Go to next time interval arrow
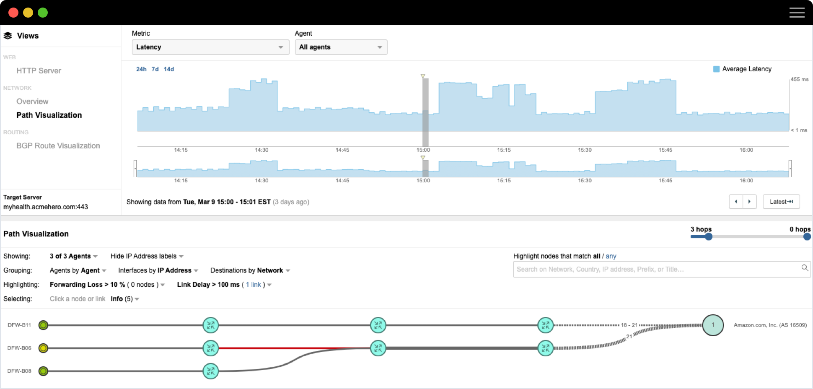The image size is (813, 389). tap(749, 202)
